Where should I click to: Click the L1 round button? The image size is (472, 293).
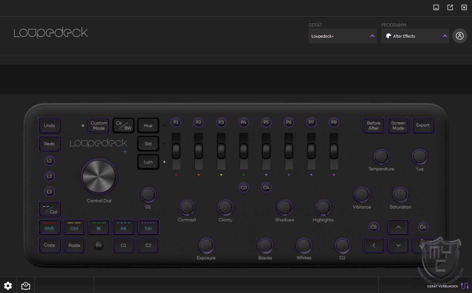pyautogui.click(x=49, y=161)
